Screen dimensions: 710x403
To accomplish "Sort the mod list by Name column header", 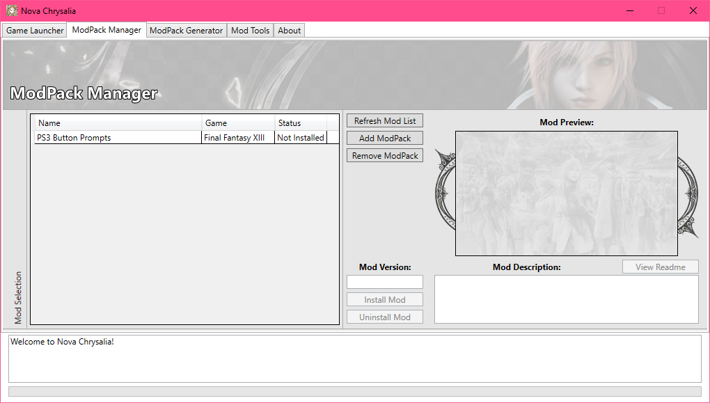I will point(118,123).
